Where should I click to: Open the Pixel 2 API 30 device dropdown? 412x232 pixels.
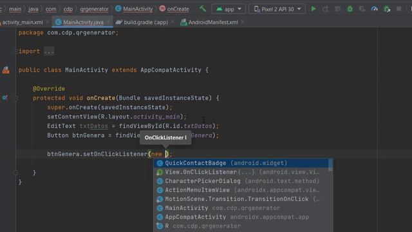point(277,9)
